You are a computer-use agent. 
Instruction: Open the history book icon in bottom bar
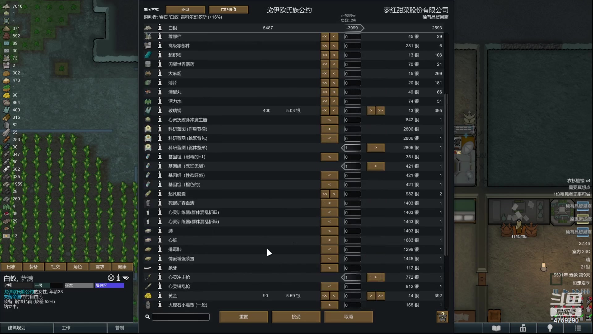pyautogui.click(x=496, y=328)
